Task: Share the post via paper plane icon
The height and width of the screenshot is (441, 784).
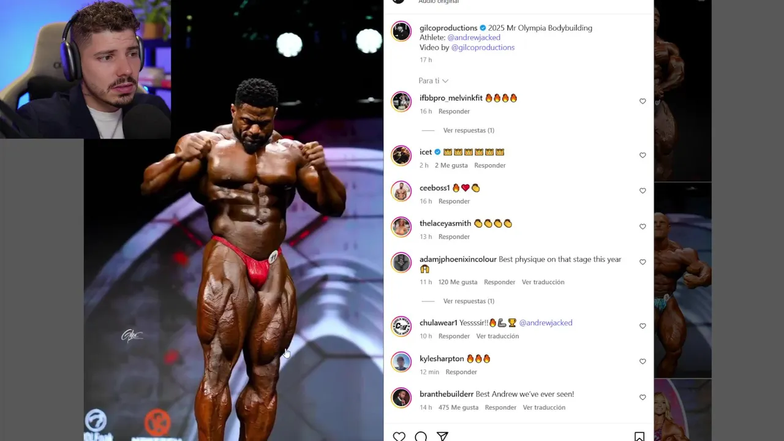Action: 442,436
